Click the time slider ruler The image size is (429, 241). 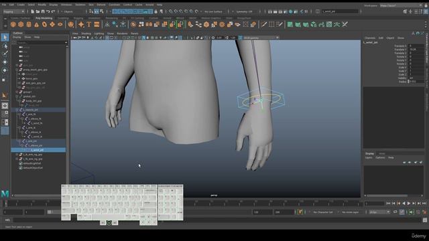tap(183, 204)
